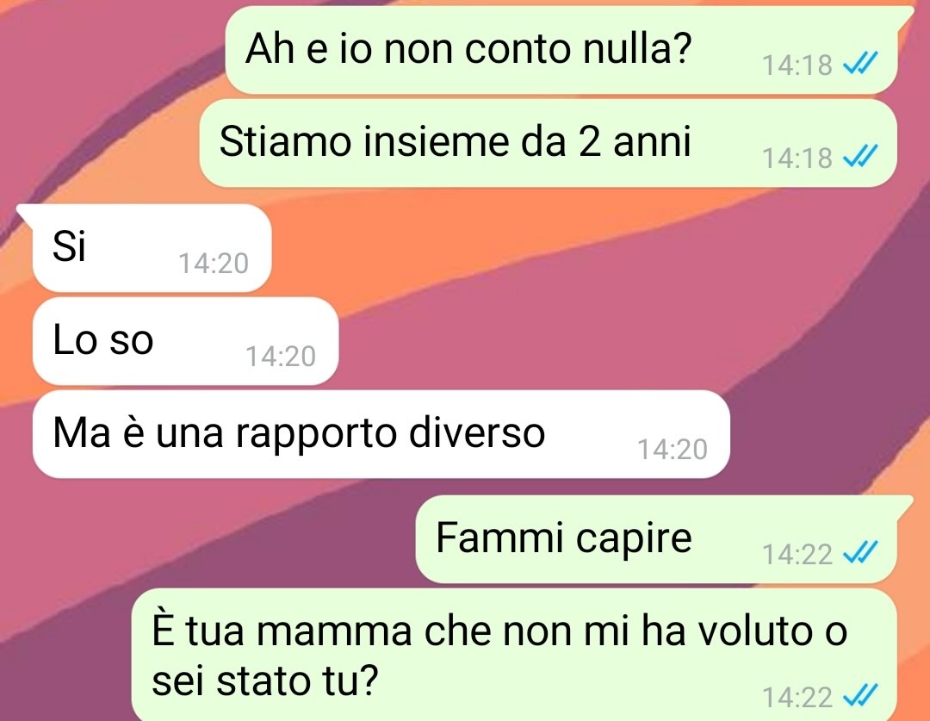This screenshot has width=930, height=721.
Task: Click the 14:22 timestamp on "sei stato tu?" message
Action: [x=797, y=697]
